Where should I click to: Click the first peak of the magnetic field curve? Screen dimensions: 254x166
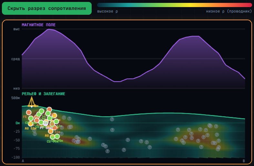(x=49, y=29)
